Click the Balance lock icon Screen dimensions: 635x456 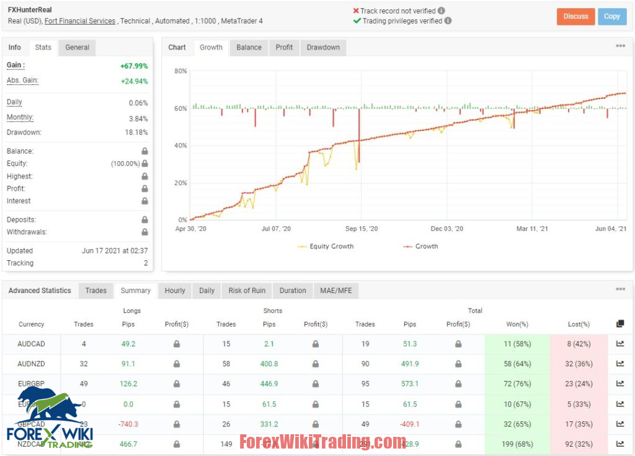pos(144,151)
